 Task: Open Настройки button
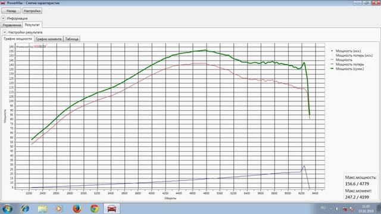coord(32,11)
